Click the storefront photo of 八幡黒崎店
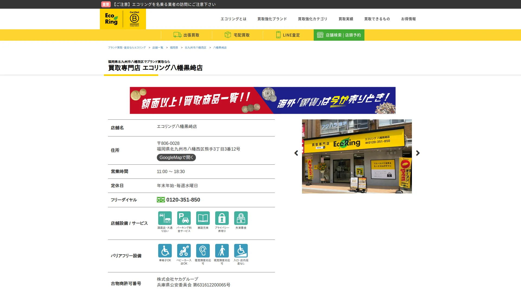Viewport: 521px width, 293px height. tap(357, 157)
